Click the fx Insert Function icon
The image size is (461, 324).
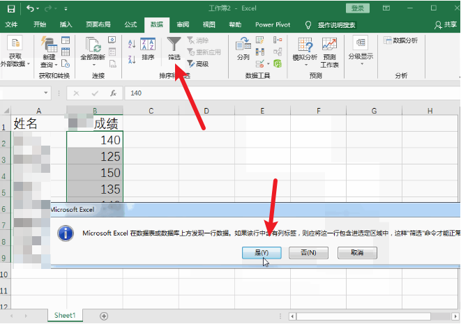113,93
